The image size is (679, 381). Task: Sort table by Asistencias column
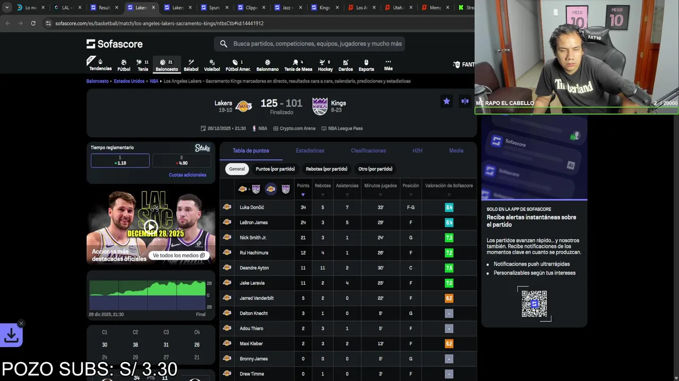(x=347, y=189)
